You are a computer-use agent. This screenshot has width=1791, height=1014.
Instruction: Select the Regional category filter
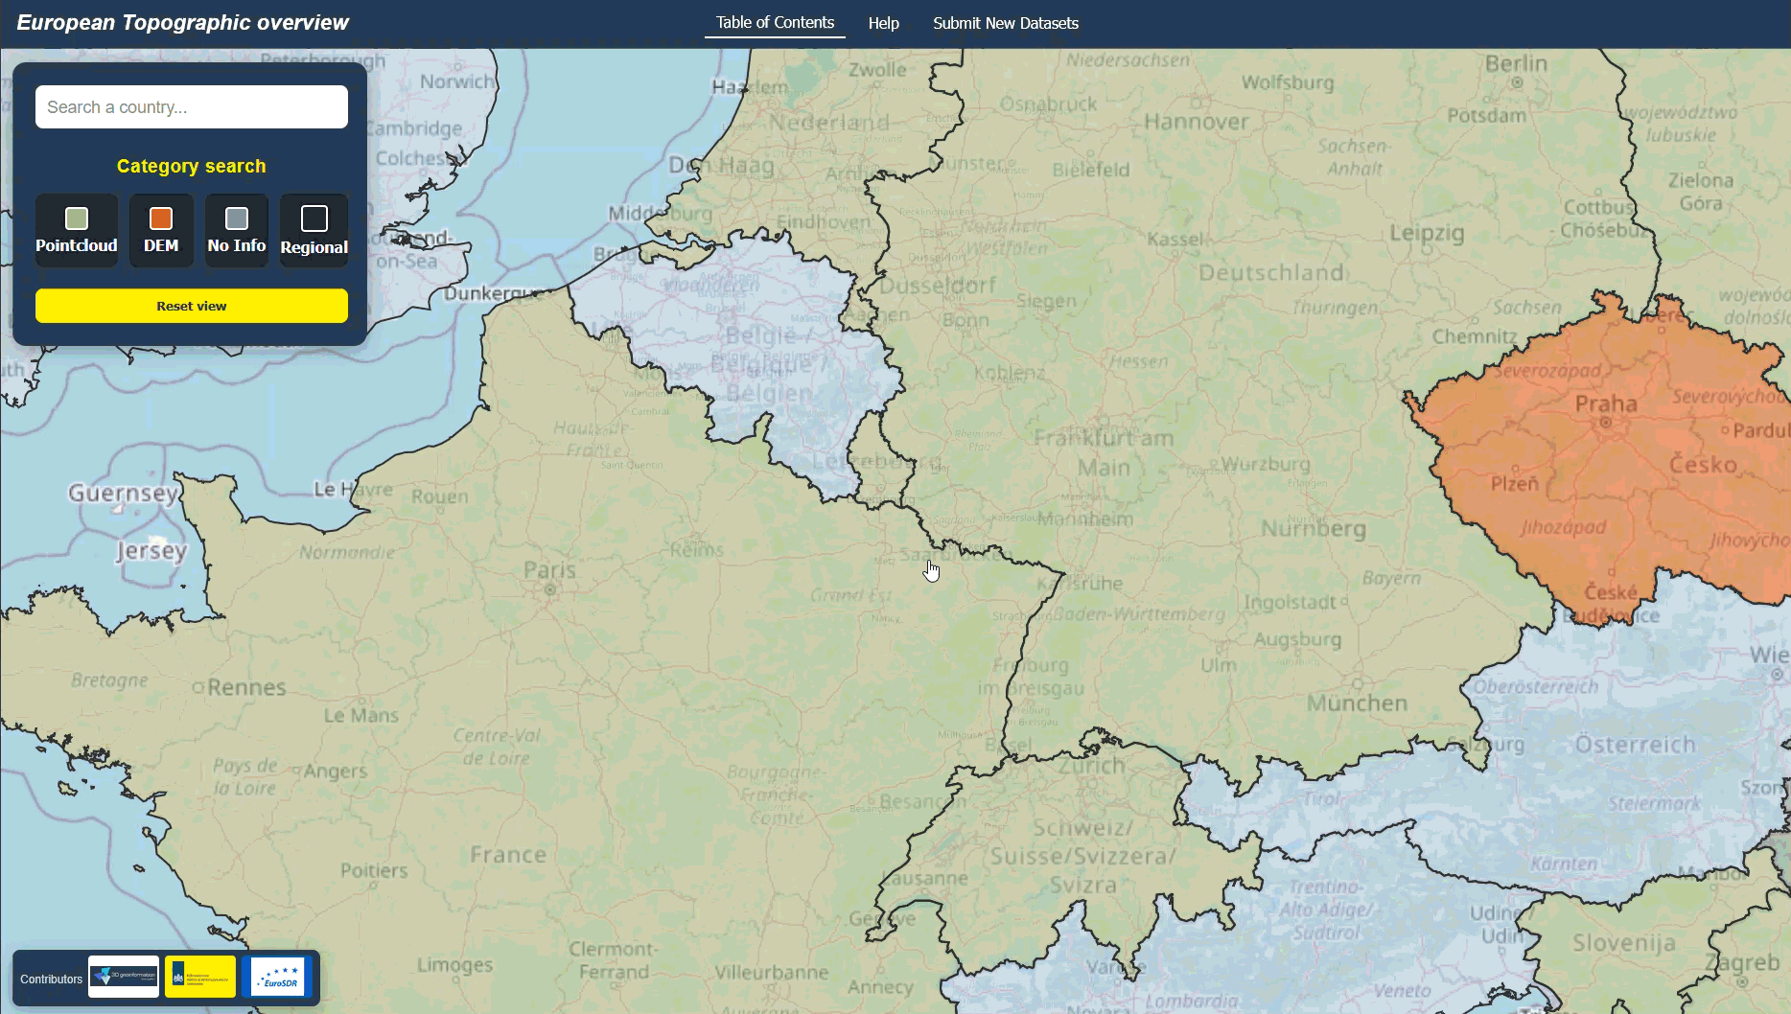[314, 230]
